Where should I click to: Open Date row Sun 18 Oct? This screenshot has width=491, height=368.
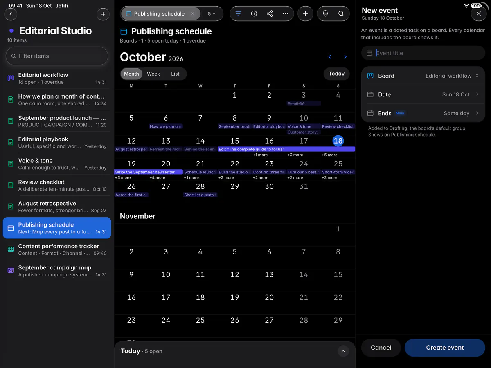423,94
